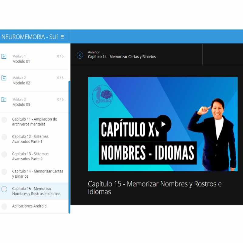Toggle Capítulo 13 completion circle
Viewport: 243px width, 243px height.
click(4, 155)
